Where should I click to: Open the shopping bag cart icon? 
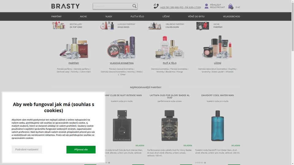tap(230, 6)
